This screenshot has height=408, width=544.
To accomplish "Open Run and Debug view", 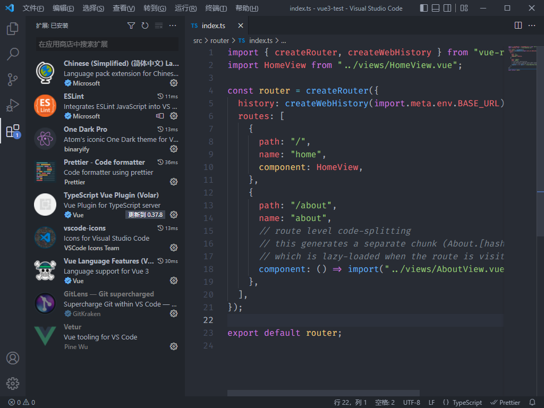I will 13,105.
